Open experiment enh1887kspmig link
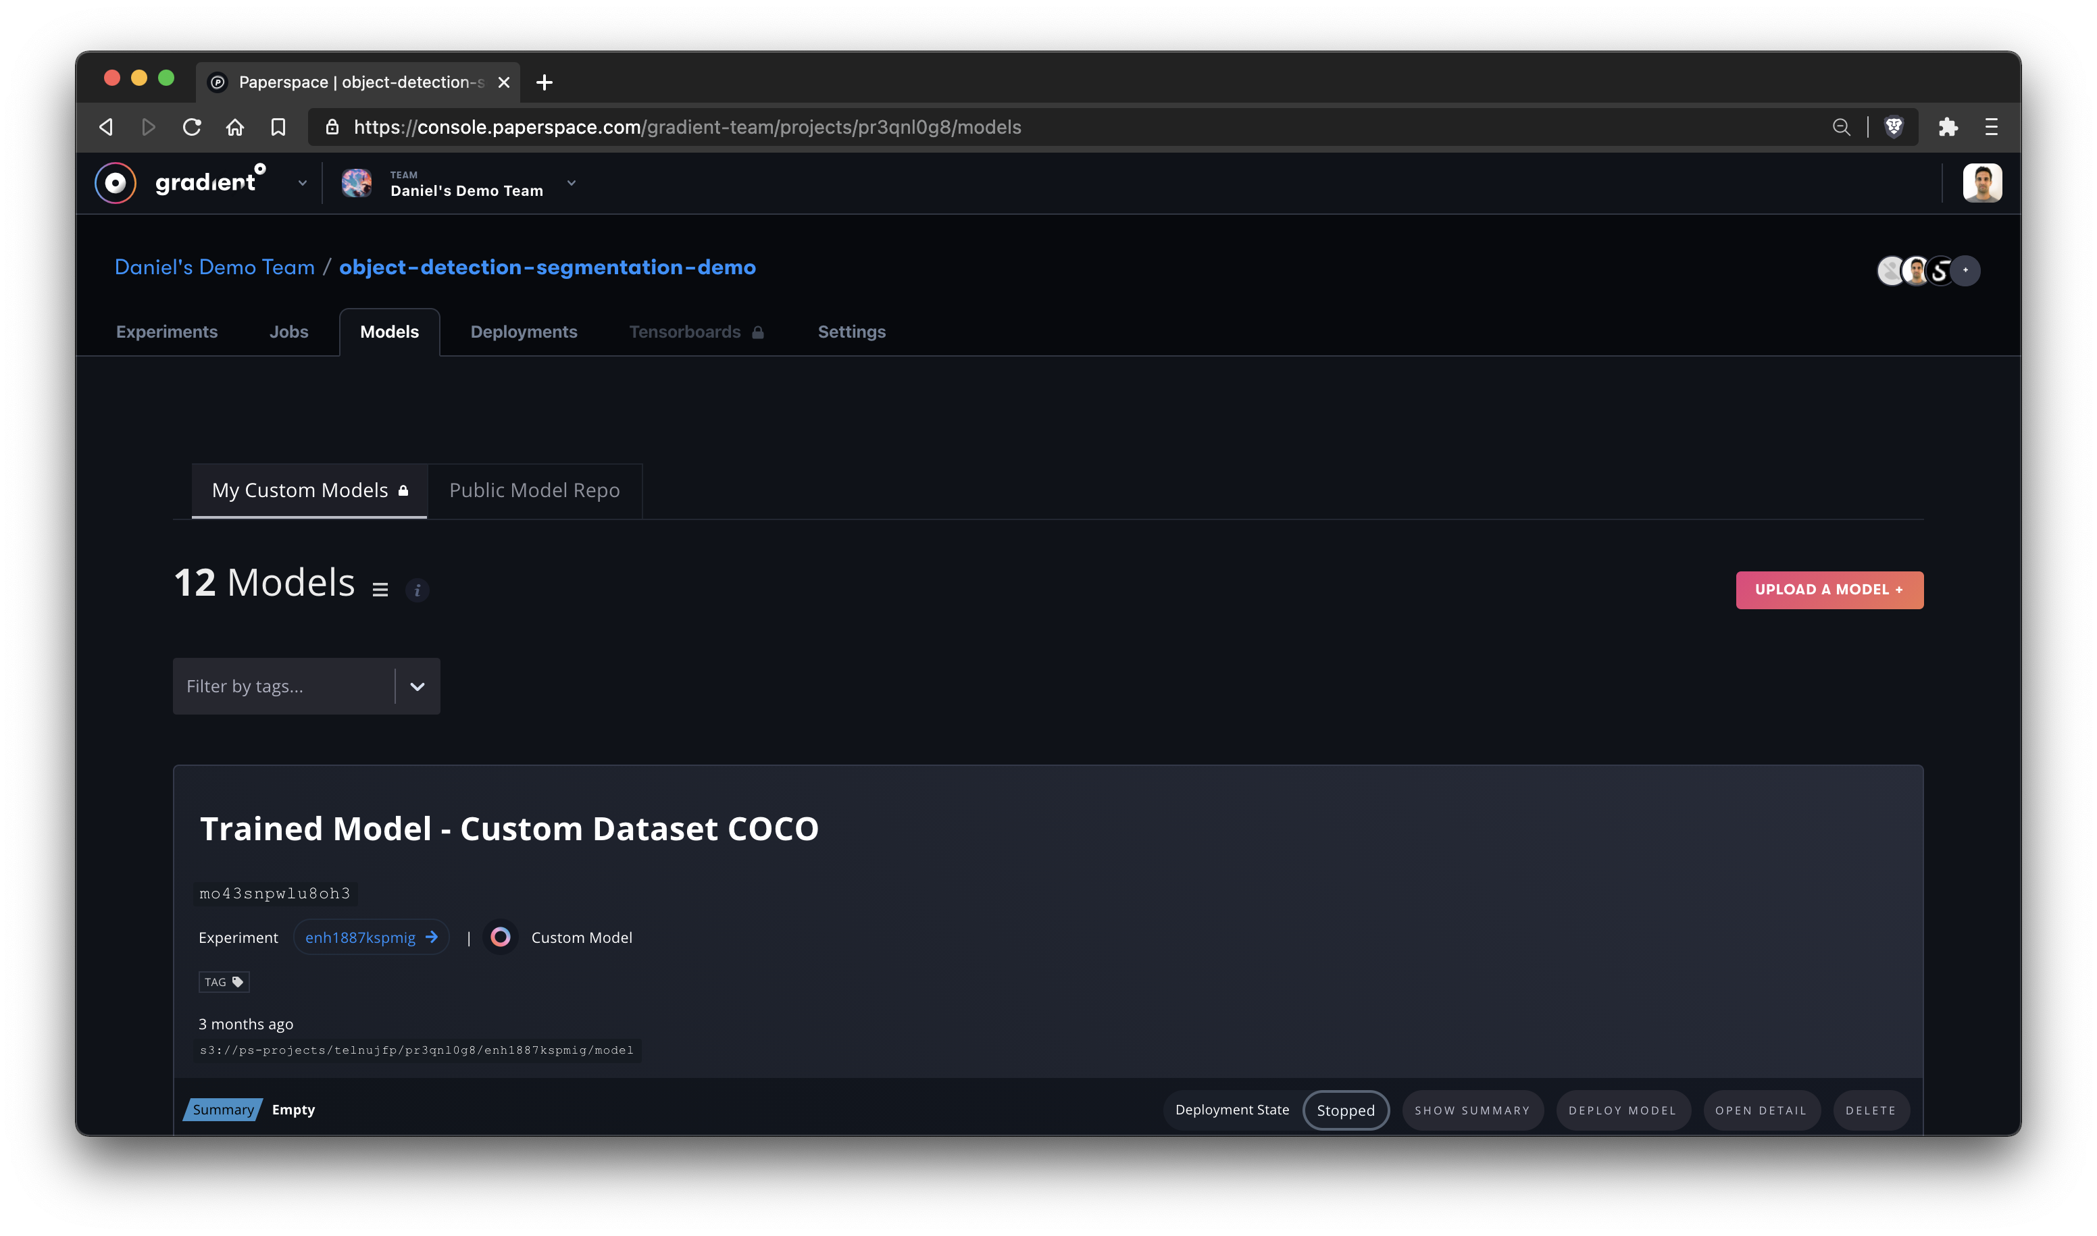Screen dimensions: 2097x1236 [x=372, y=937]
